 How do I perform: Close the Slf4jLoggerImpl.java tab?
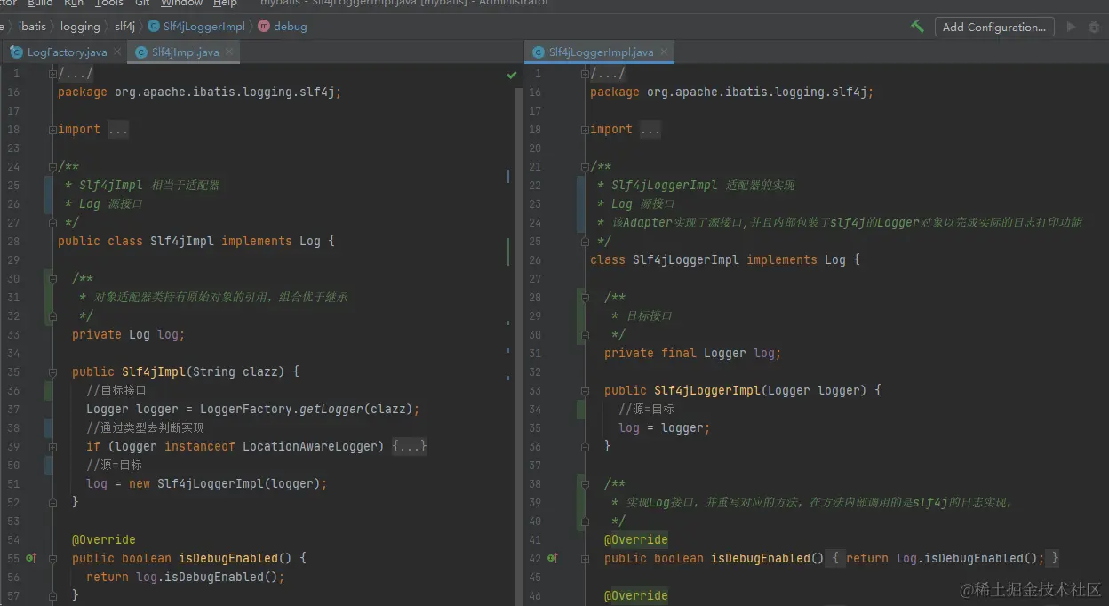coord(663,52)
